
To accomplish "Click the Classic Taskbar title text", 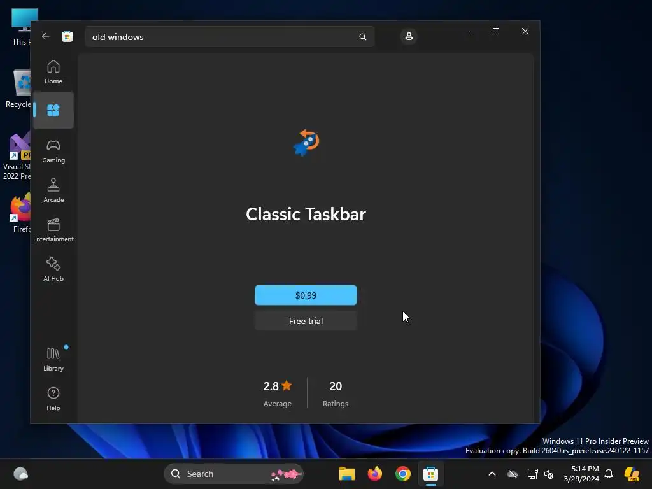I will 306,214.
